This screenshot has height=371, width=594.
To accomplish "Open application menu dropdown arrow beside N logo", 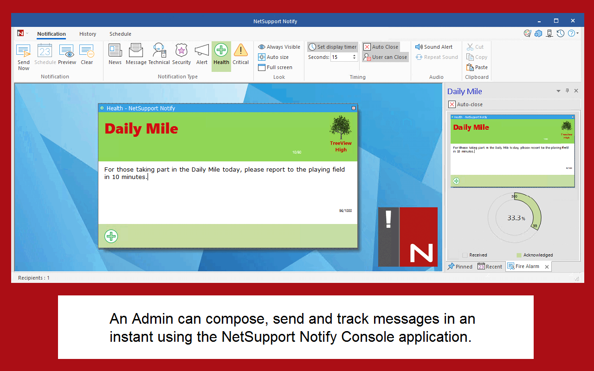I will pyautogui.click(x=27, y=33).
